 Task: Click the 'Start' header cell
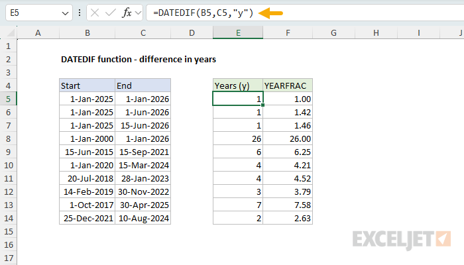[x=87, y=85]
